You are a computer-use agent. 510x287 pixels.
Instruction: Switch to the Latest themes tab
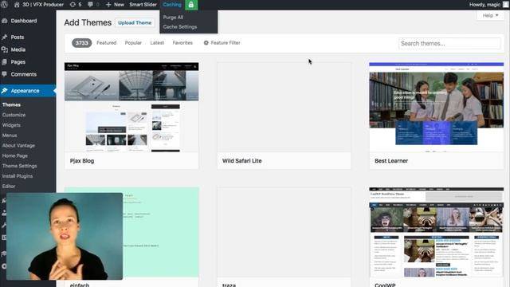[x=157, y=42]
